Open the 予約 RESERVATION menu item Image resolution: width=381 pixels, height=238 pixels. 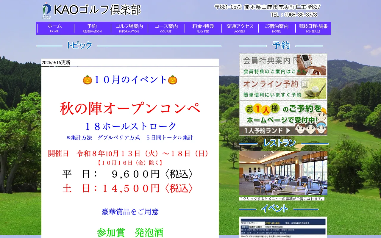tap(92, 28)
